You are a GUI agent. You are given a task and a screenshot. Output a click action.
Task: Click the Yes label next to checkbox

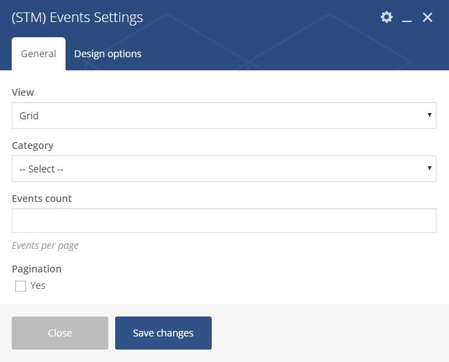tap(38, 285)
